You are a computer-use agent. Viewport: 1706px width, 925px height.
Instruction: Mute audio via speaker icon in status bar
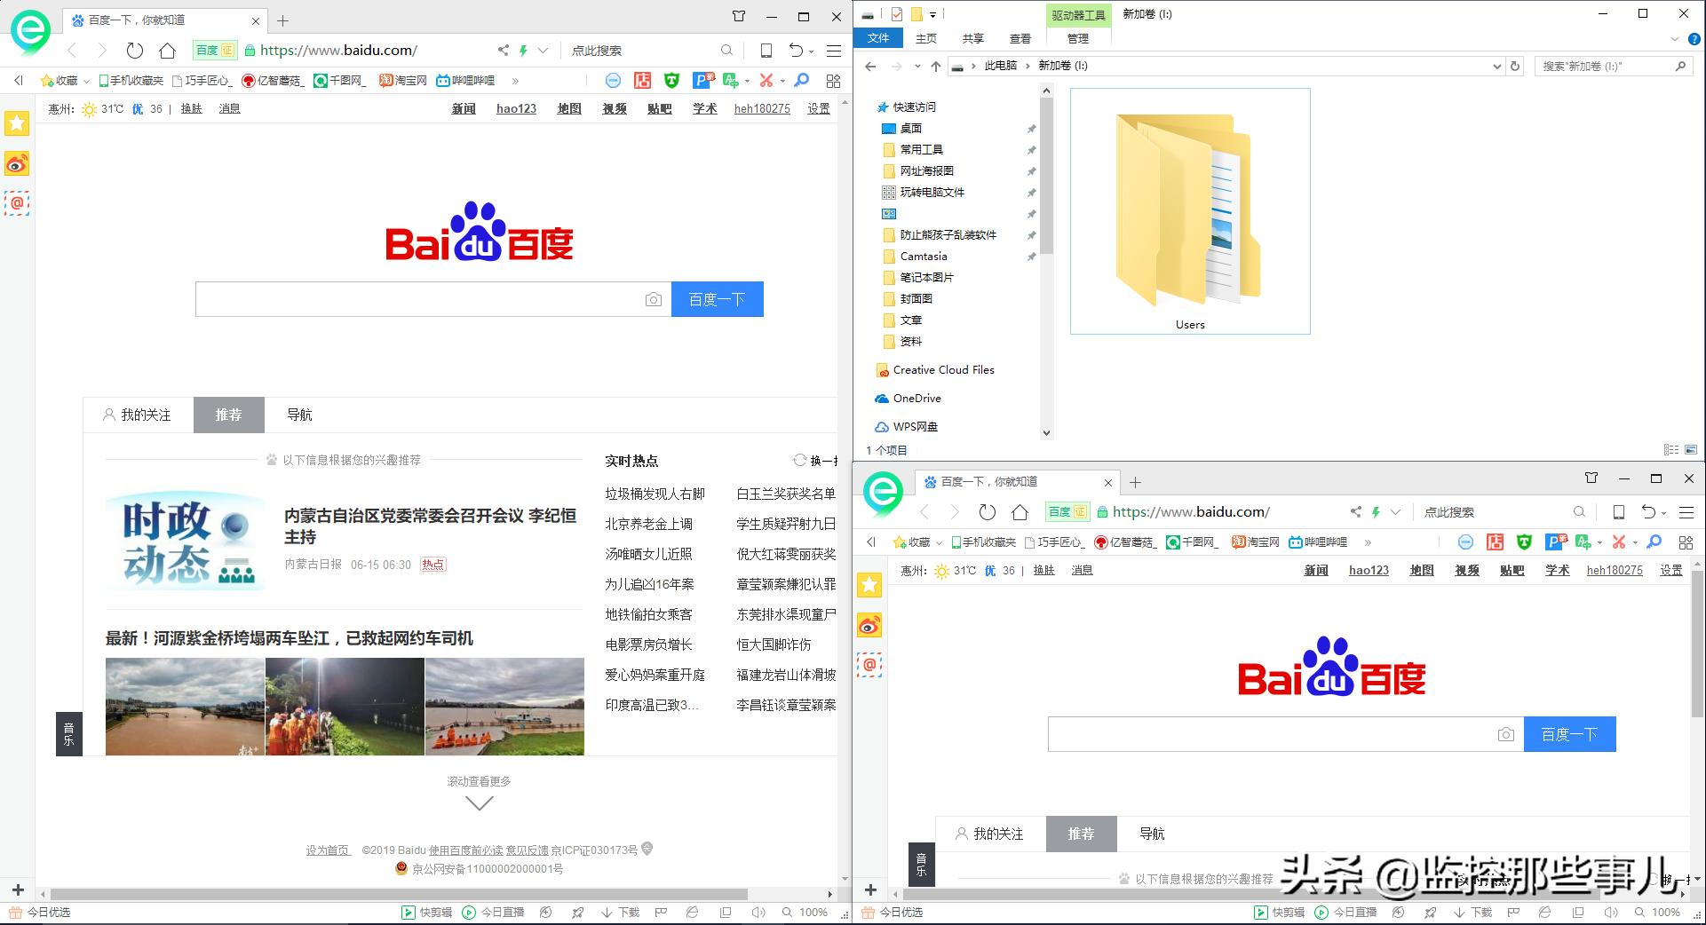[x=758, y=912]
